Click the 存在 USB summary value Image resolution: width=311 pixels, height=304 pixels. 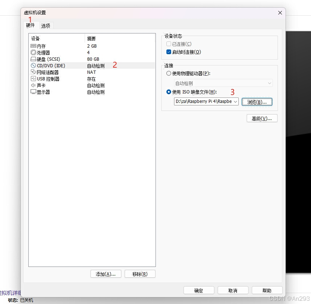click(x=92, y=79)
